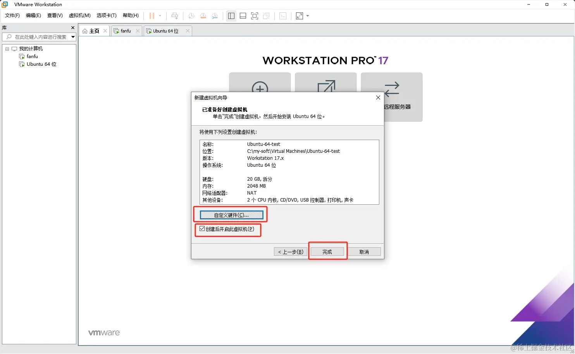Open the 虚拟机(M) menu
This screenshot has width=575, height=354.
point(80,15)
